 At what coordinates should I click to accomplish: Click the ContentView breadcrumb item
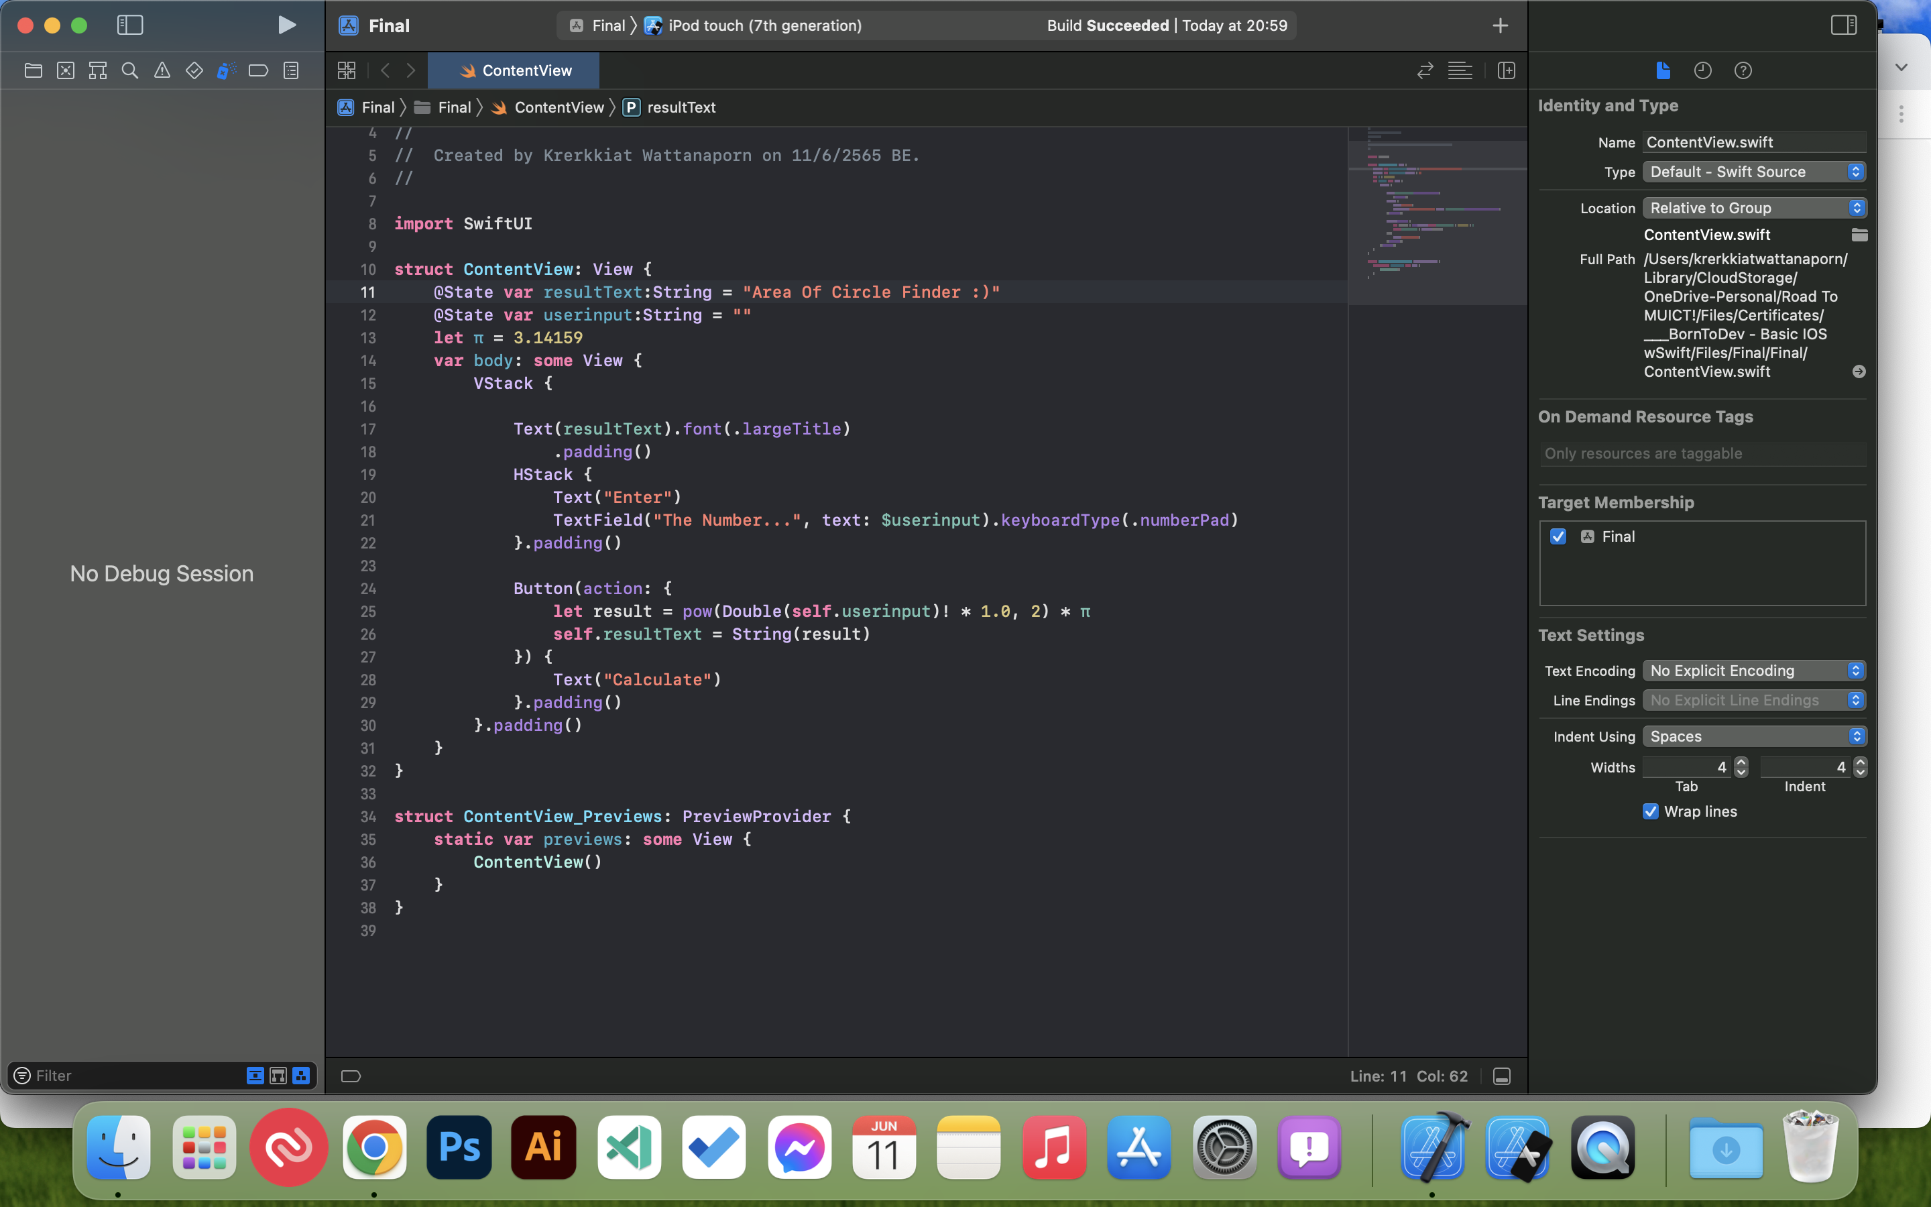547,107
